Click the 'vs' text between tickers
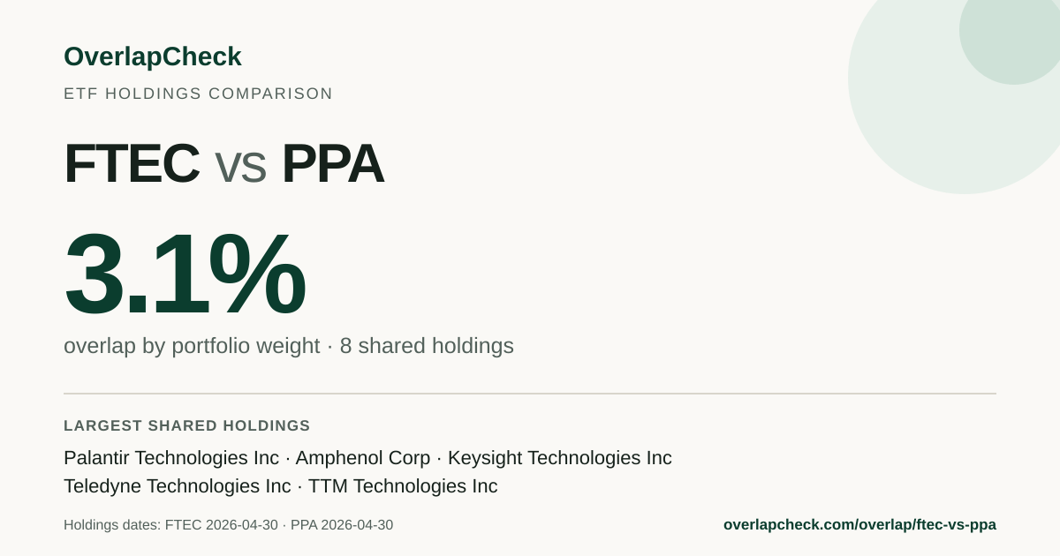The height and width of the screenshot is (556, 1060). click(240, 168)
